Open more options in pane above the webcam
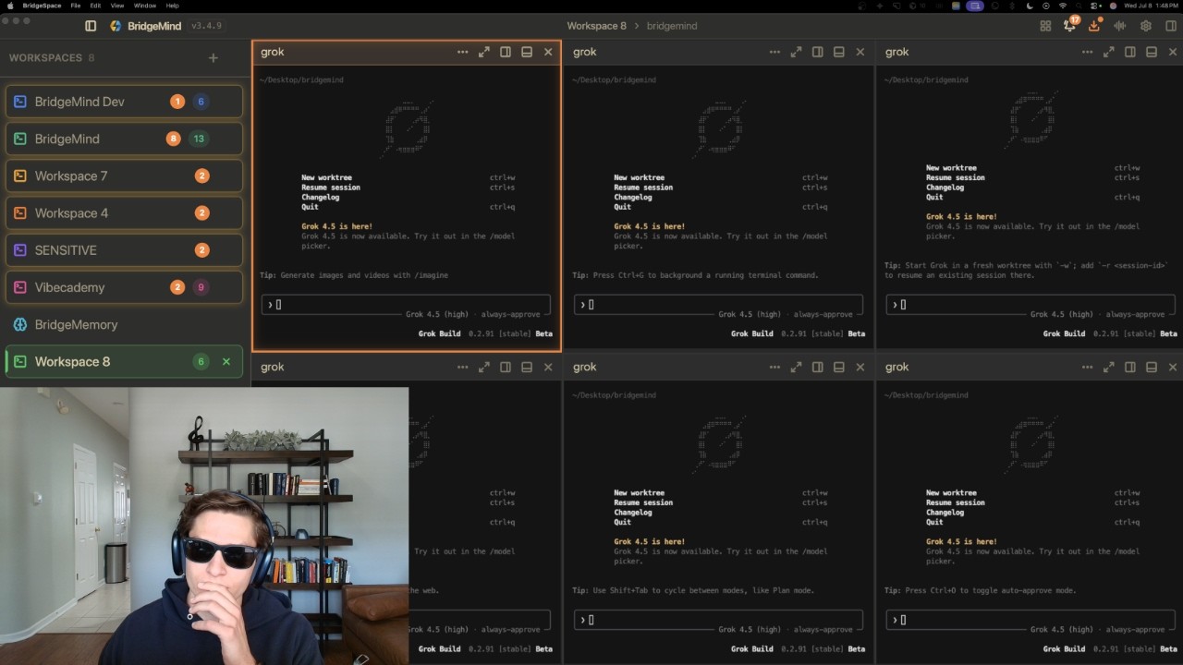 point(462,367)
